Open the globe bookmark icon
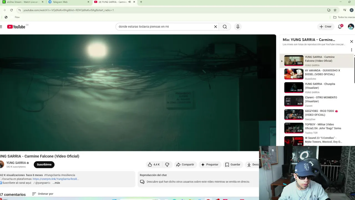355x200 pixels. coord(6,17)
